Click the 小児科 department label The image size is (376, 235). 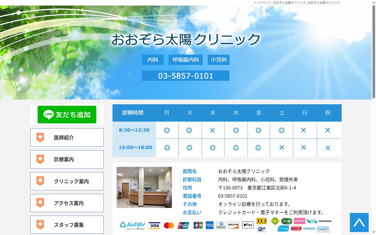point(219,60)
